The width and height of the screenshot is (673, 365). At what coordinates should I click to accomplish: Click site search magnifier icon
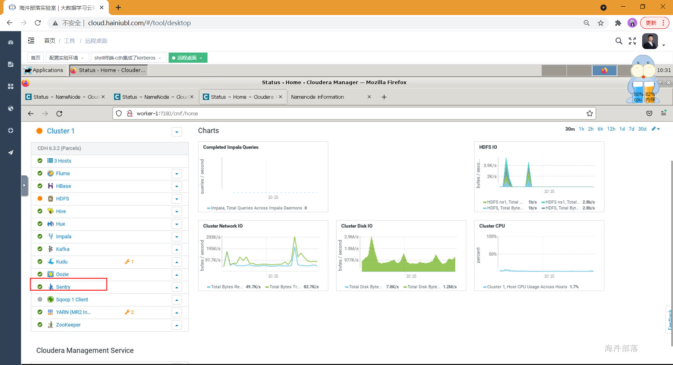click(x=619, y=41)
